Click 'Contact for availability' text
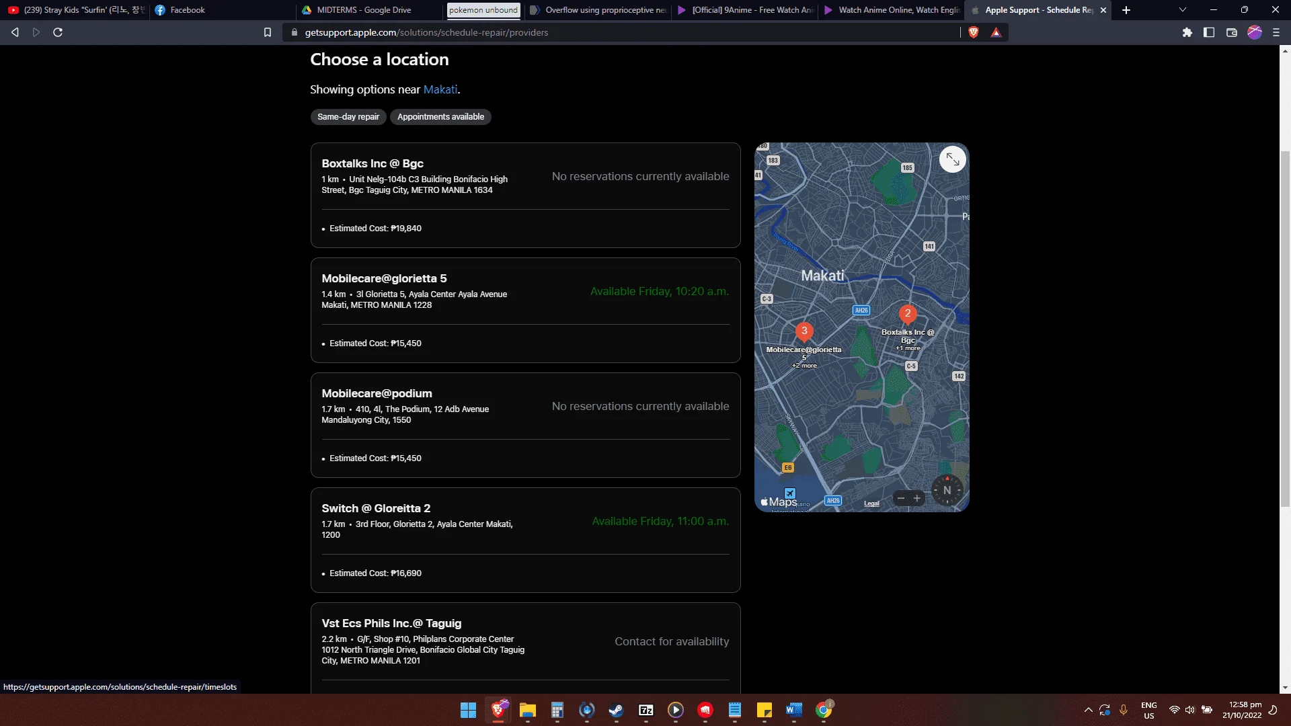 [672, 641]
